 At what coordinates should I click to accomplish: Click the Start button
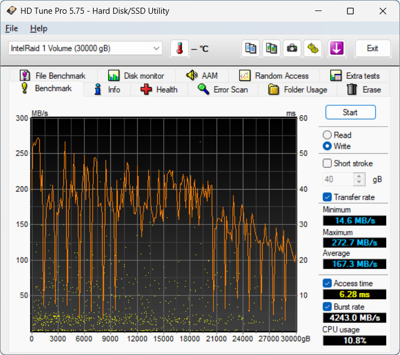click(x=350, y=112)
